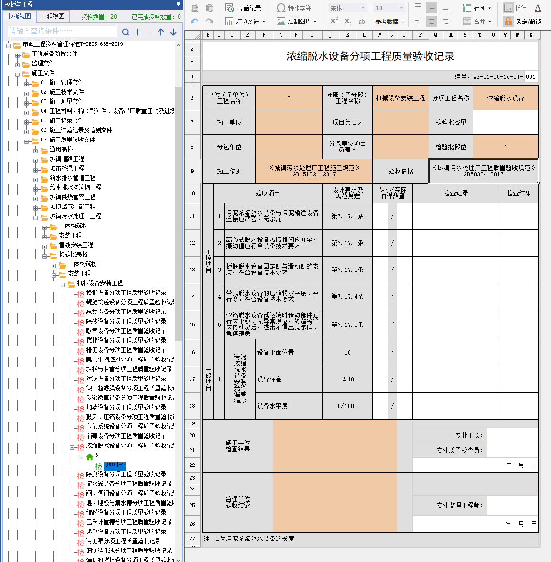Expand 工程准备阶段文件 folder
Screen dimensions: 551x562
pos(17,55)
